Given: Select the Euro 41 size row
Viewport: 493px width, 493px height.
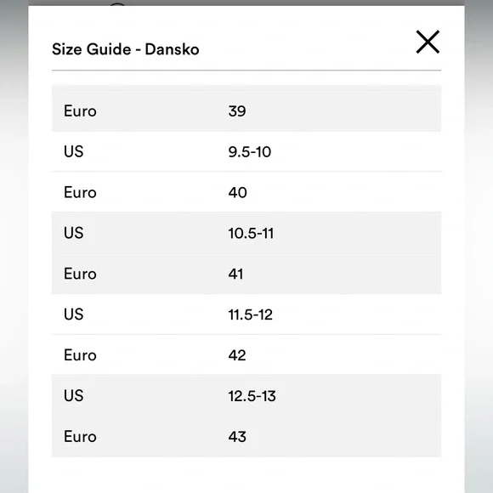Looking at the screenshot, I should click(246, 274).
